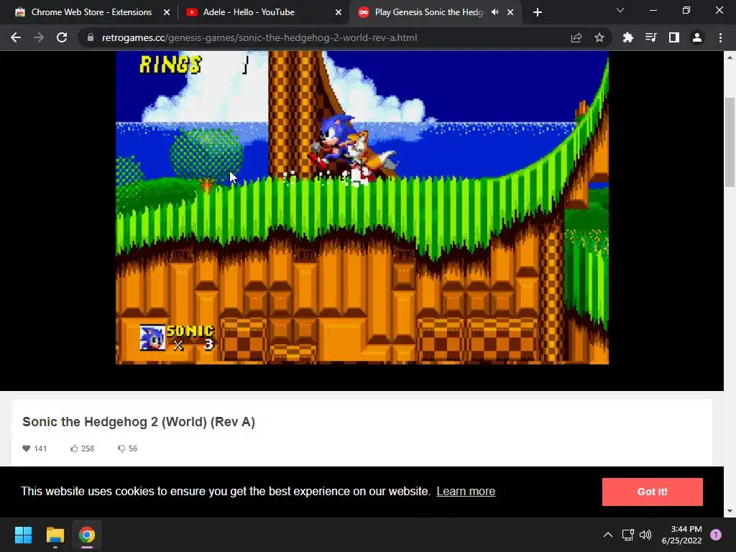The height and width of the screenshot is (552, 736).
Task: Open the Extensions puzzle icon
Action: [627, 37]
